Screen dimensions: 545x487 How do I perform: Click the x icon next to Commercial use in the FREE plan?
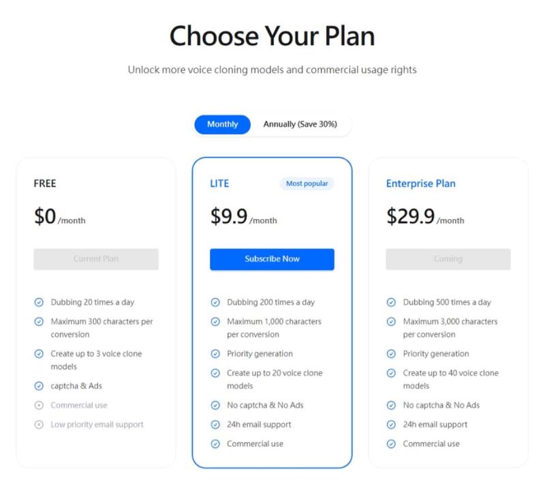[39, 405]
